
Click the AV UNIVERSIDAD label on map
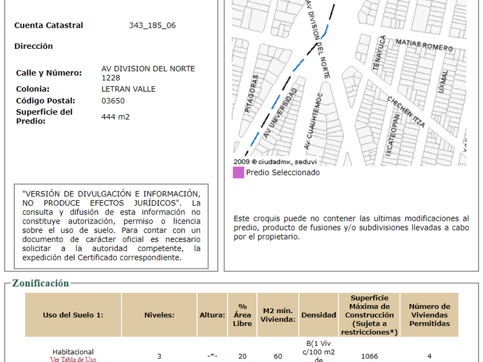pos(281,113)
